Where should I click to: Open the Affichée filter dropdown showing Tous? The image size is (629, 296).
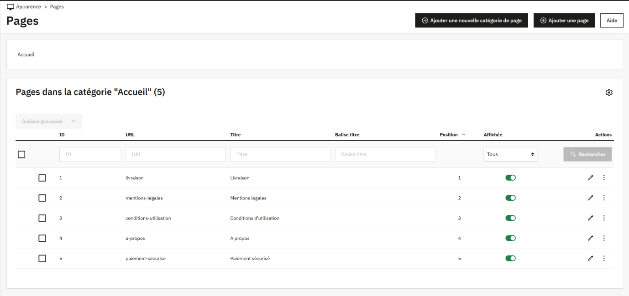pyautogui.click(x=510, y=154)
